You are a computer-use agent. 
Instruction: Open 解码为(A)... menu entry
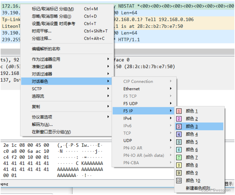point(67,124)
